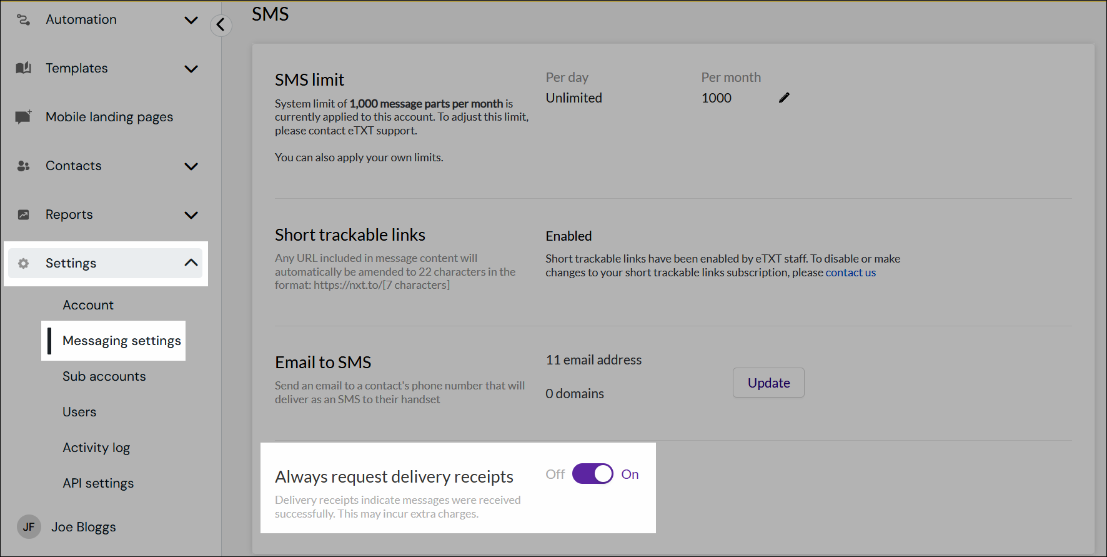
Task: Click the Per month value 1000
Action: (717, 98)
